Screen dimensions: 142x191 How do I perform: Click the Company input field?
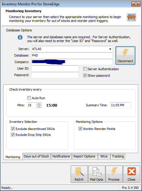(72, 62)
